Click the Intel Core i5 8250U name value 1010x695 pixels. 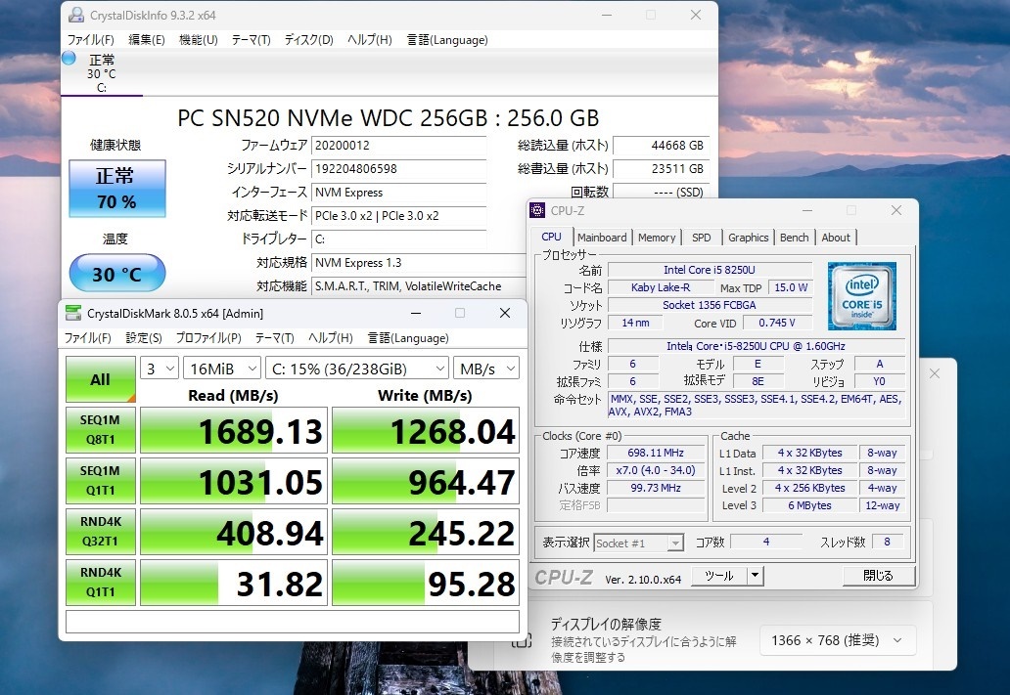click(x=710, y=270)
